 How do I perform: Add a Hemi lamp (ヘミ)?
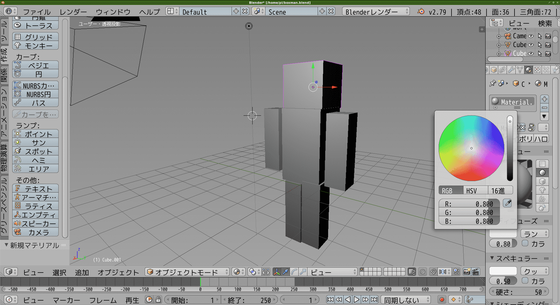click(35, 160)
